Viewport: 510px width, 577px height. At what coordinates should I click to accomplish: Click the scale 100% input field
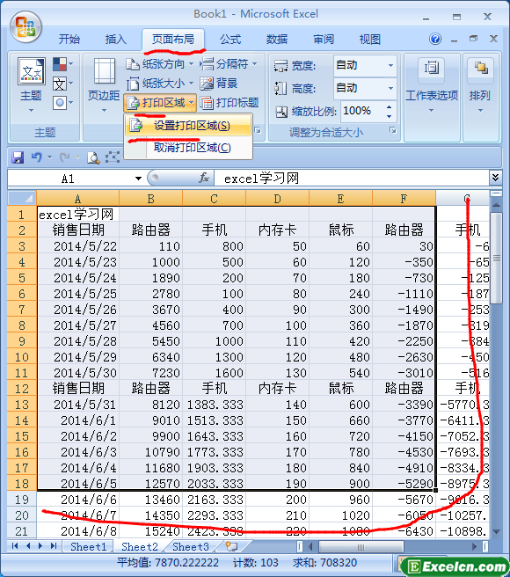362,111
